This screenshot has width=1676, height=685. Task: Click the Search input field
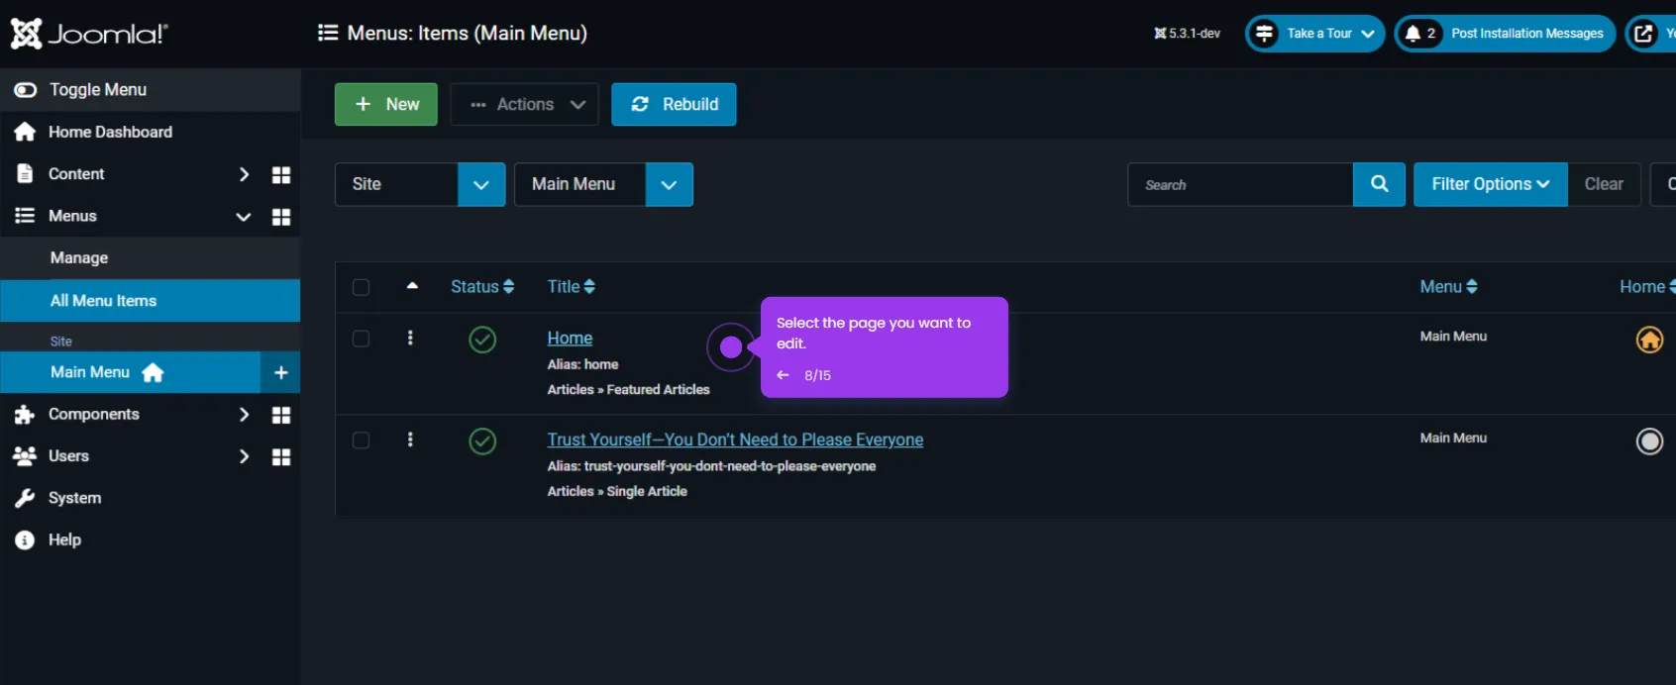pos(1240,184)
